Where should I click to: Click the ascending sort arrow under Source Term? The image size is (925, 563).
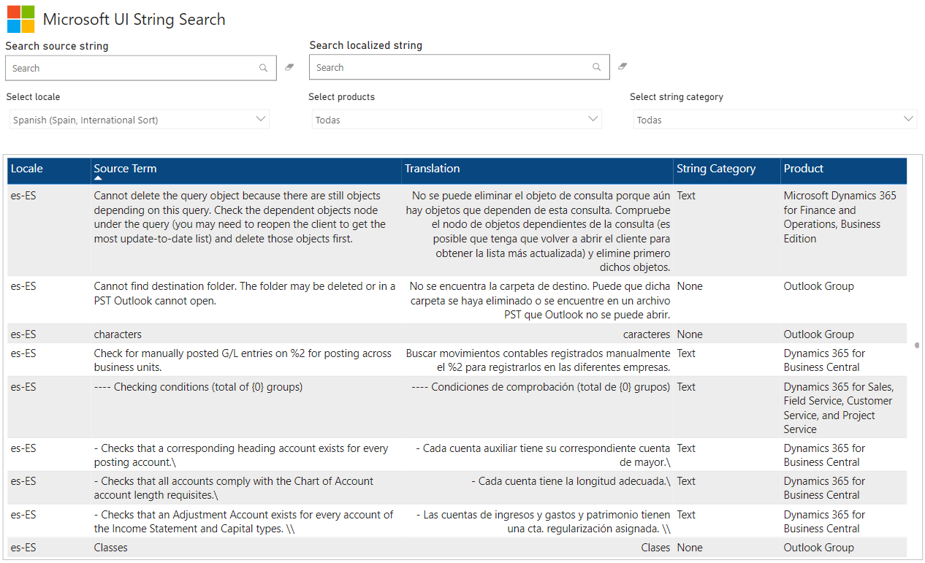(x=97, y=177)
